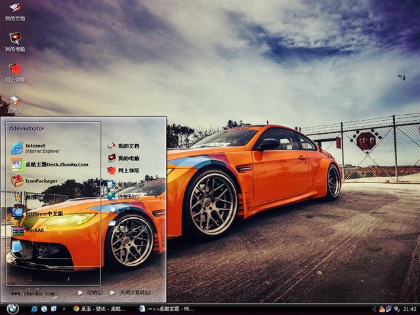Open 网上邻居 in Start menu right pane
The height and width of the screenshot is (315, 420).
pos(127,171)
